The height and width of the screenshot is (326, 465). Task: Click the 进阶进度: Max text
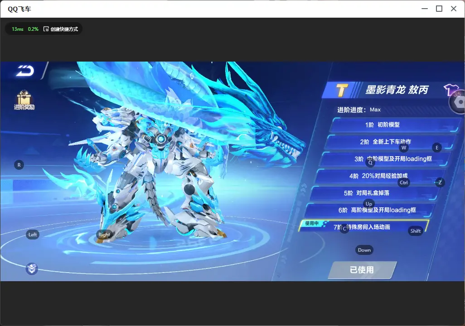point(359,110)
